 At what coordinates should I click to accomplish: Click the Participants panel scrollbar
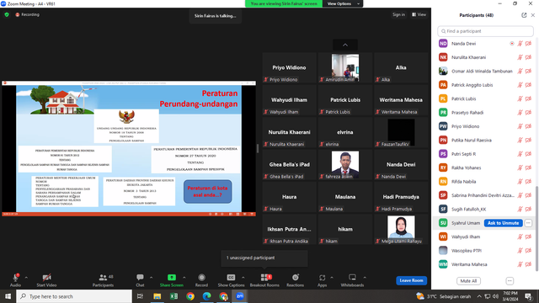click(536, 228)
